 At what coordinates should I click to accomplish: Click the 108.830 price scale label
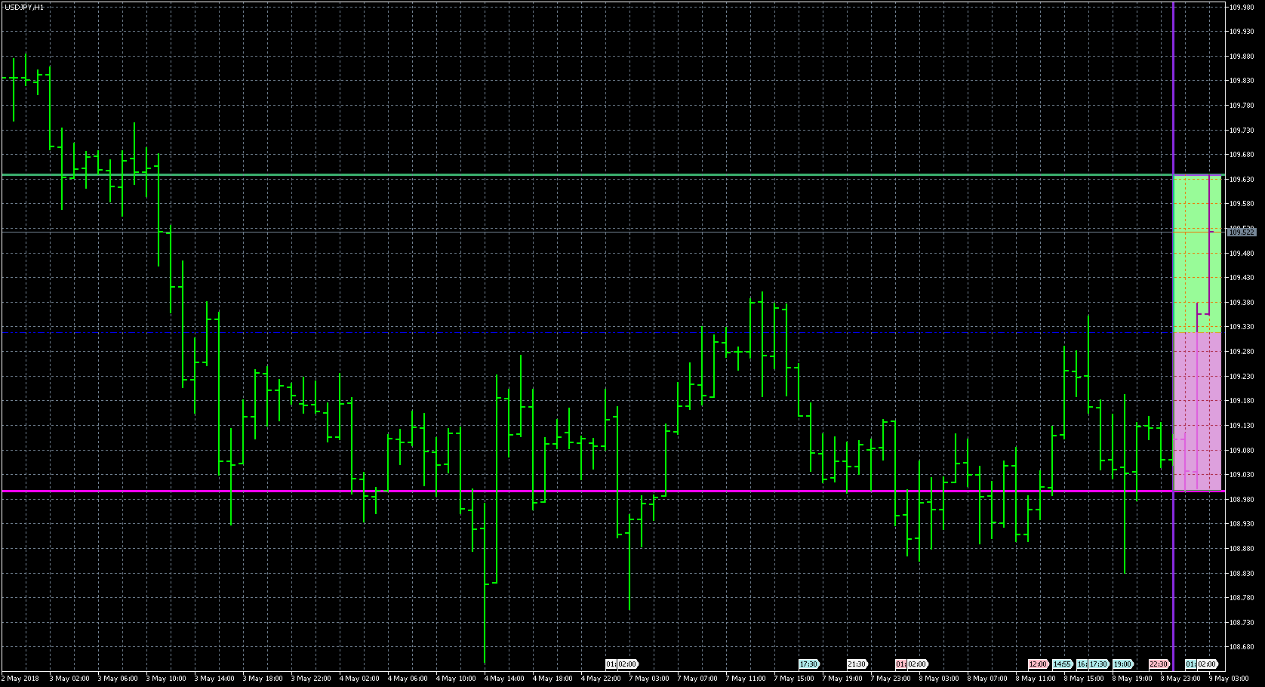pyautogui.click(x=1242, y=573)
